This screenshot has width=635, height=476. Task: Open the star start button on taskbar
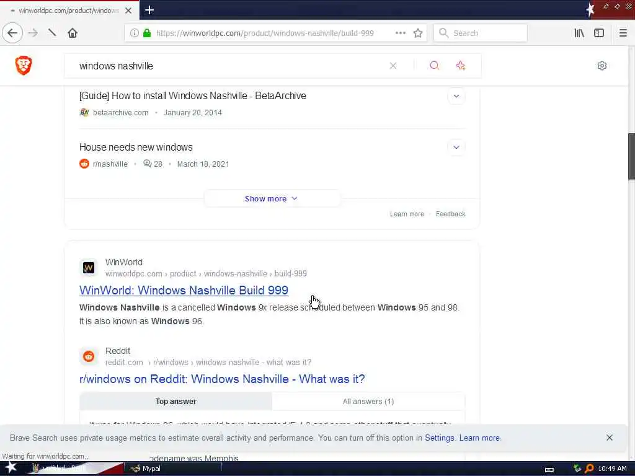pos(11,468)
